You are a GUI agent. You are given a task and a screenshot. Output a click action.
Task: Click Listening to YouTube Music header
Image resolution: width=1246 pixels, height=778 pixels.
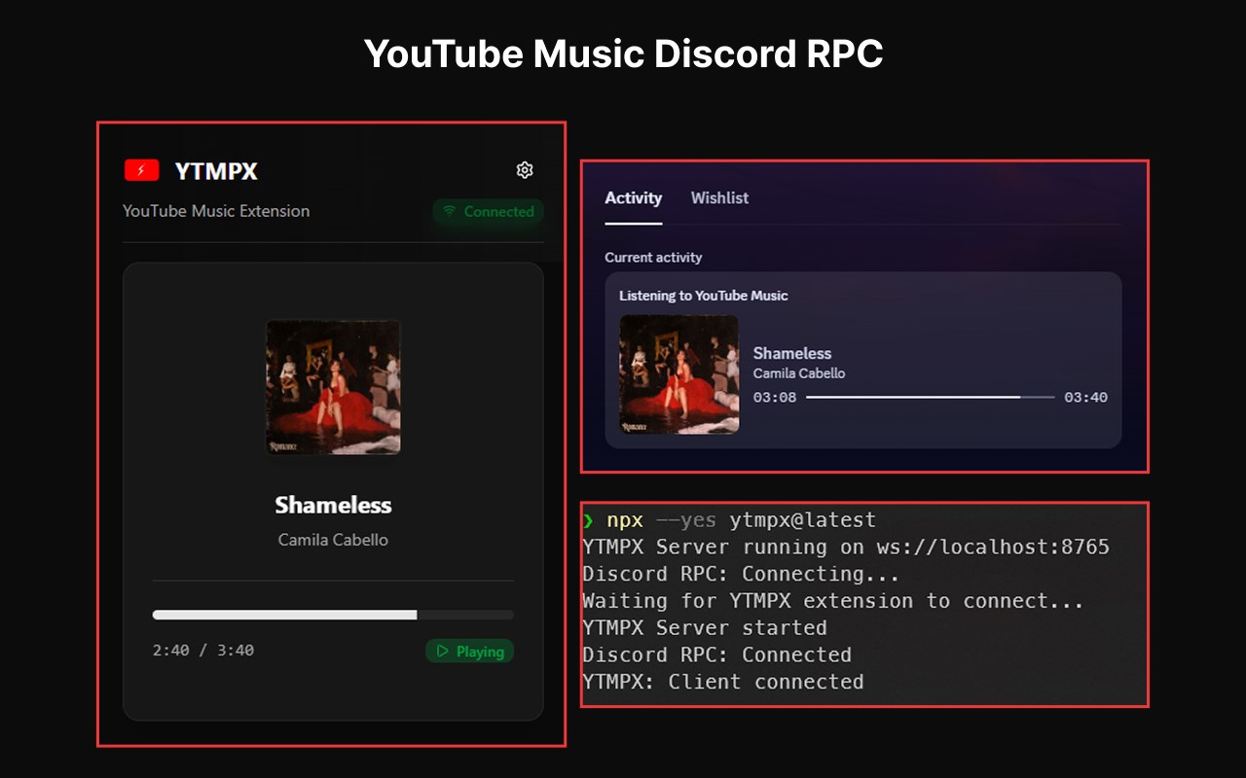tap(704, 296)
